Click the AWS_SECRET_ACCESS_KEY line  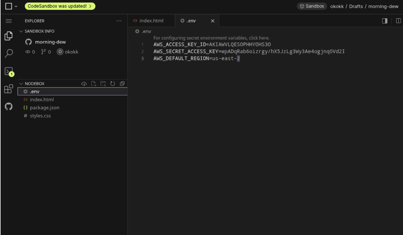249,52
